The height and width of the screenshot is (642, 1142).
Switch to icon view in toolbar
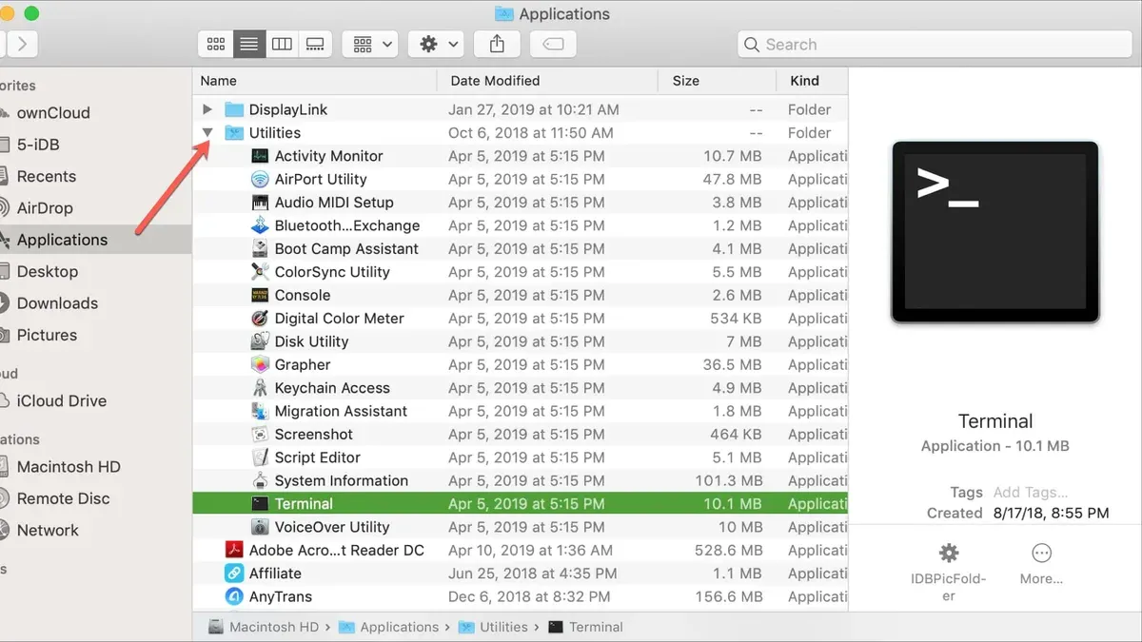click(216, 44)
